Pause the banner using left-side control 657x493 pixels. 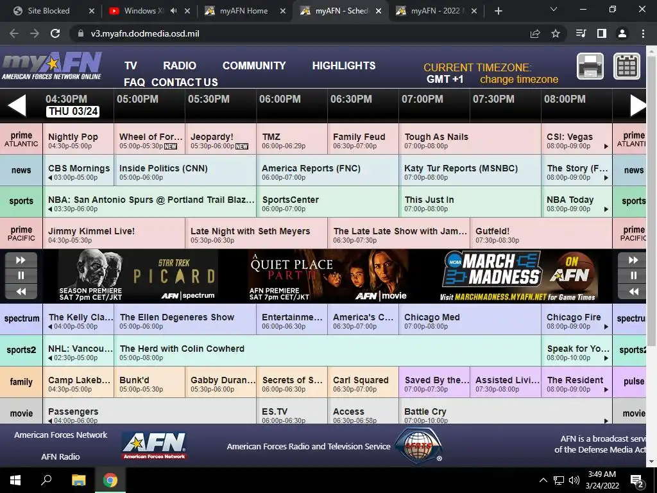coord(21,275)
